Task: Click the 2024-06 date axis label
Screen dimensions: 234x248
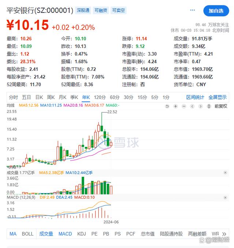Action: point(111,222)
